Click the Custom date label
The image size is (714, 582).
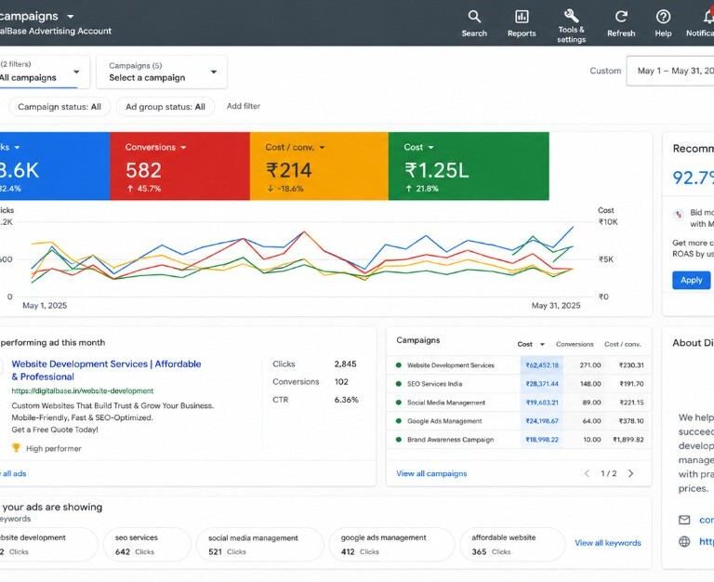605,71
